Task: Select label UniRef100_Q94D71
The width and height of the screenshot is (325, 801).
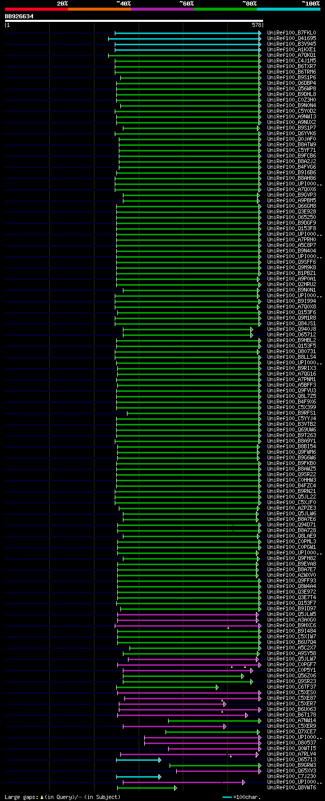Action: (x=291, y=525)
